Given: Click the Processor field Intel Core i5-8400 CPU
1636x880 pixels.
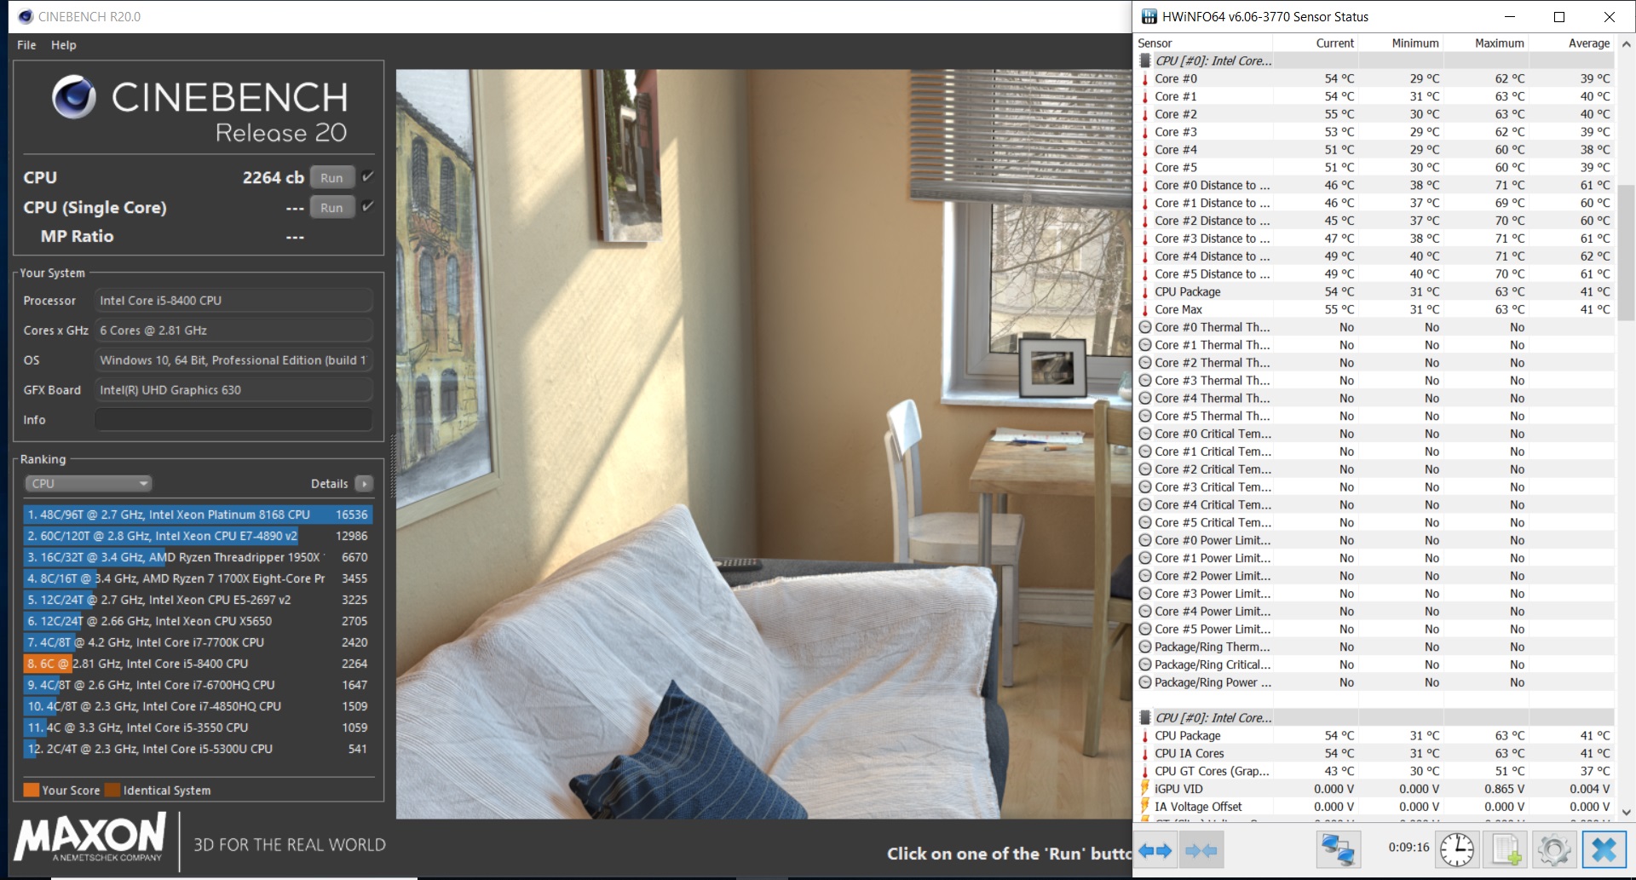Looking at the screenshot, I should [233, 300].
